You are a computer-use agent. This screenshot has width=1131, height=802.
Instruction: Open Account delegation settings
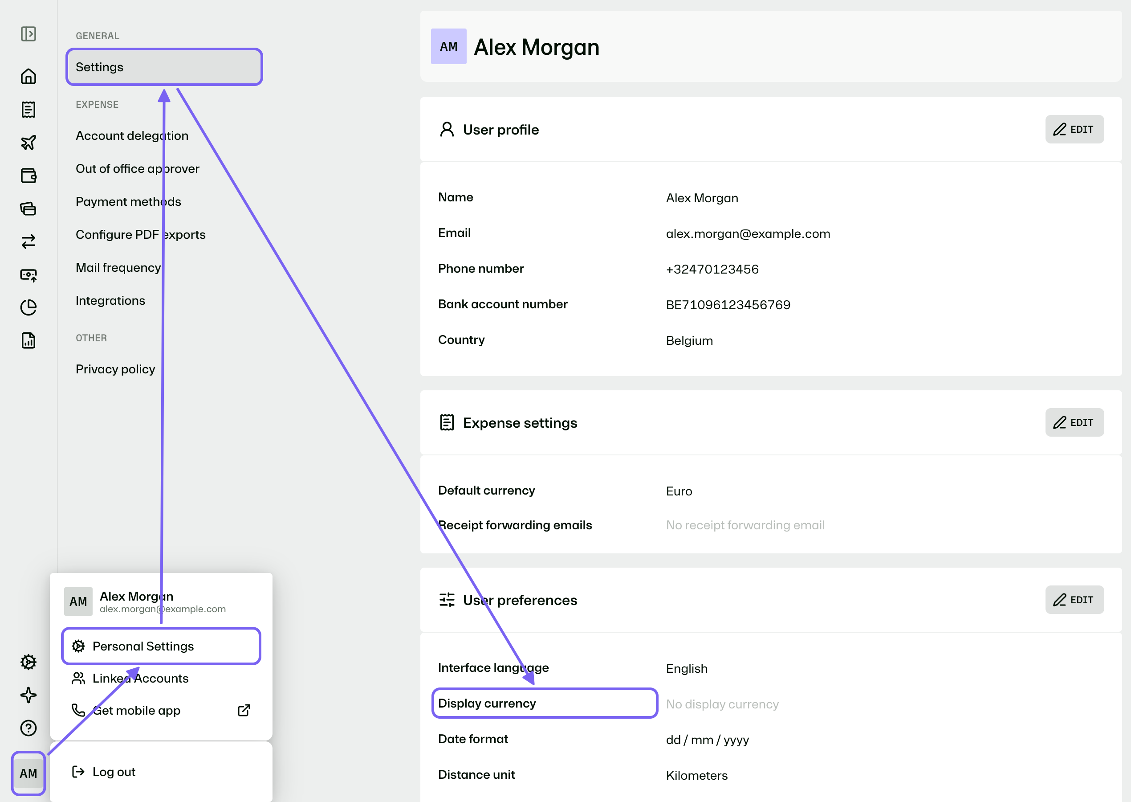pos(132,135)
